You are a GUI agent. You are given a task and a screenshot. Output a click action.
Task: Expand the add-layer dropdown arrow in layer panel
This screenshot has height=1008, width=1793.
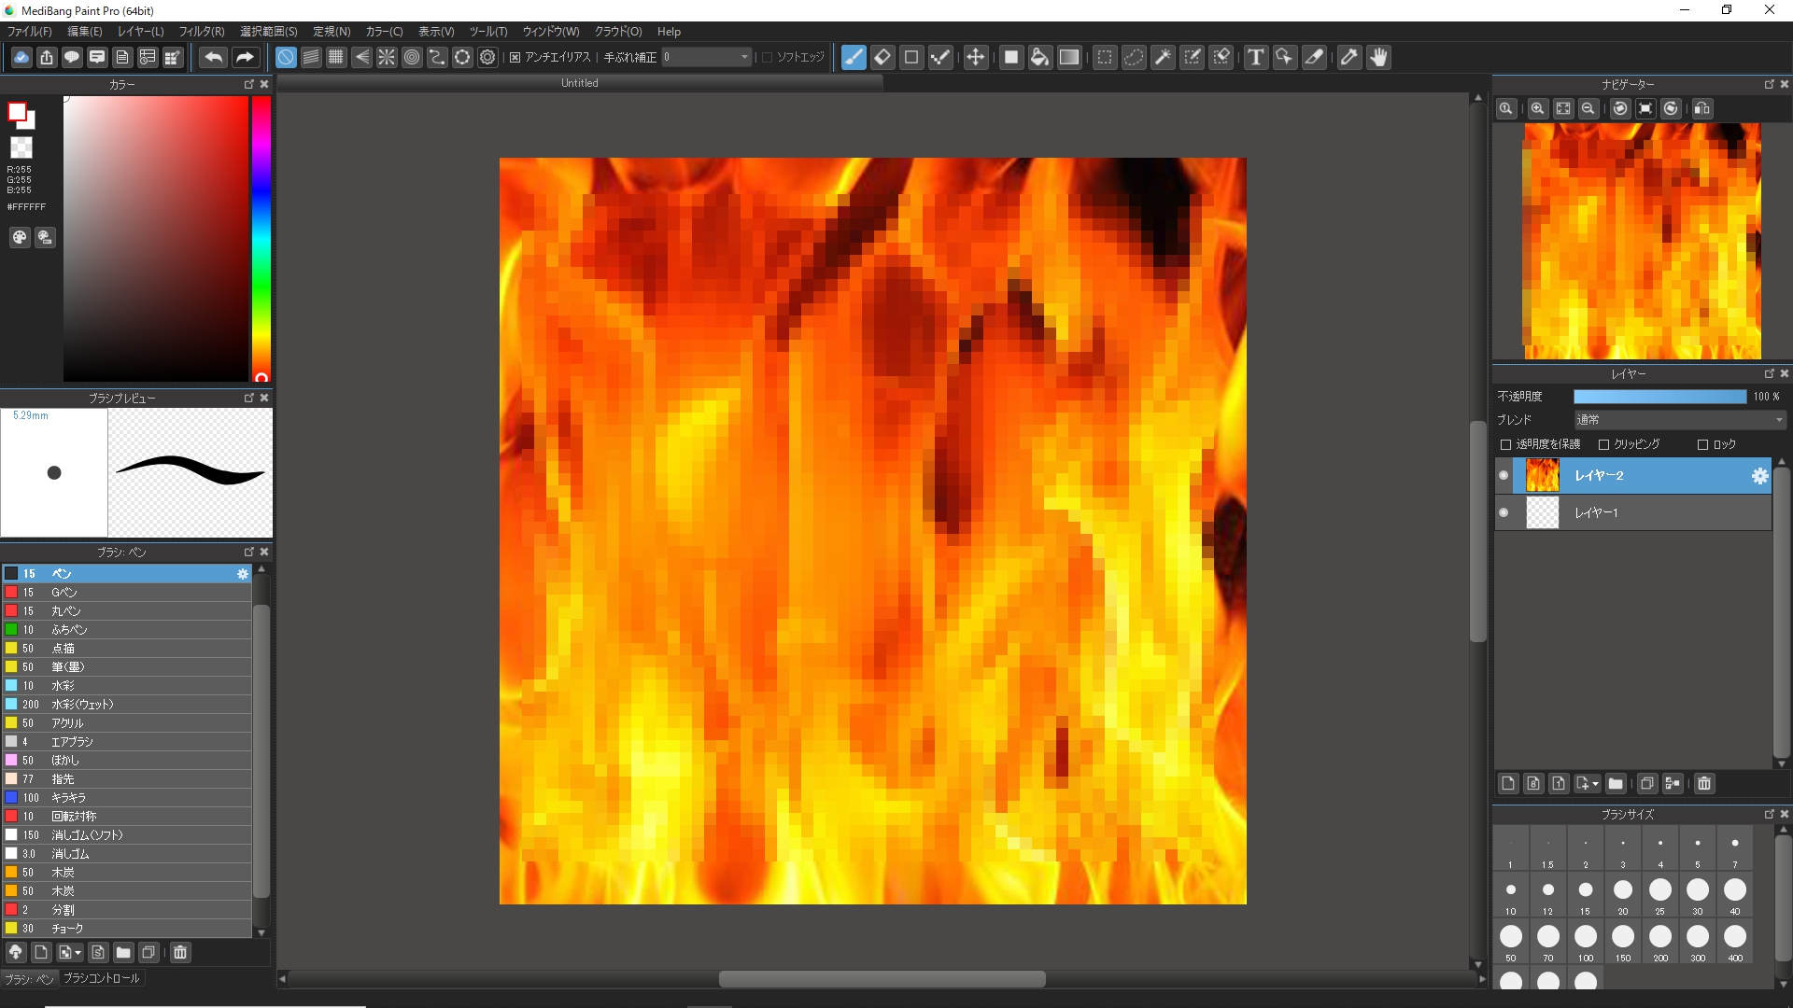point(1596,784)
